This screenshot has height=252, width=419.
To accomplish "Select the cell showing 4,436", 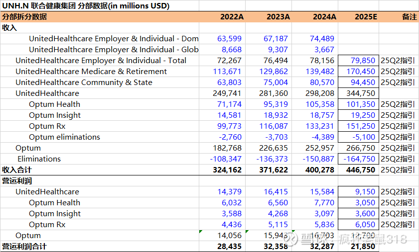I will (231, 225).
